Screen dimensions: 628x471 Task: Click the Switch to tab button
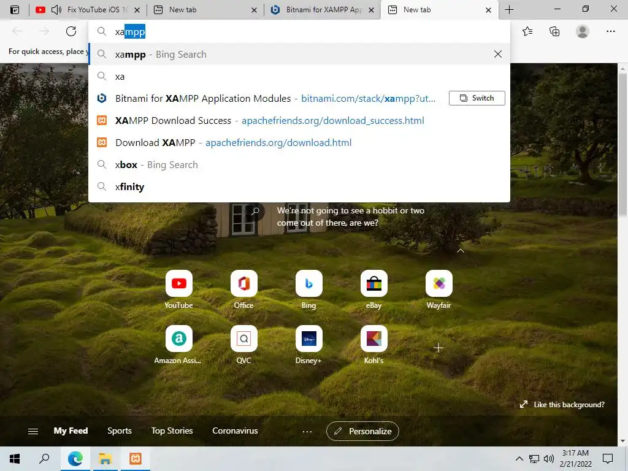coord(477,98)
